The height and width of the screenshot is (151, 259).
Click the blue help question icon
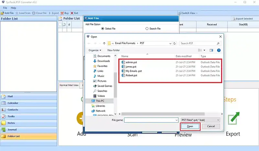(219, 50)
